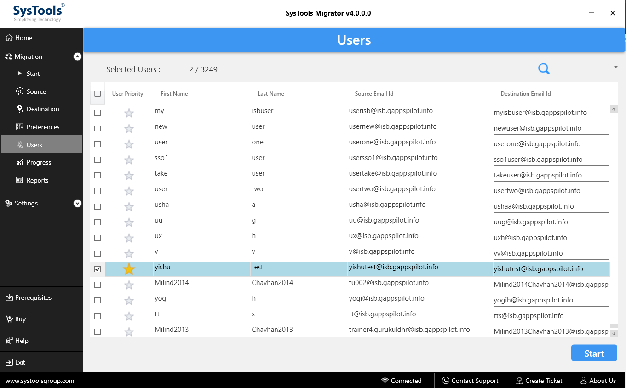This screenshot has height=388, width=626.
Task: Click priority star for yogi row
Action: pyautogui.click(x=129, y=301)
